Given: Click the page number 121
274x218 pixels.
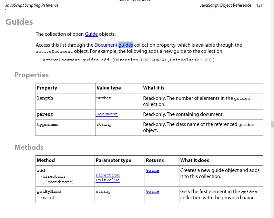Looking at the screenshot, I should [259, 5].
